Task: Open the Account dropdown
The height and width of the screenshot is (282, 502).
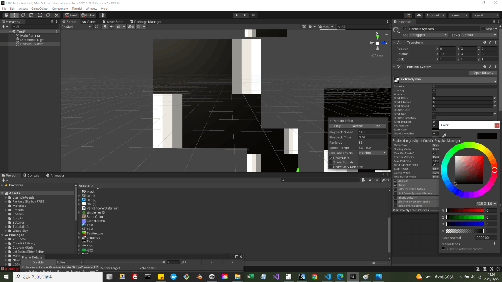Action: (x=435, y=15)
